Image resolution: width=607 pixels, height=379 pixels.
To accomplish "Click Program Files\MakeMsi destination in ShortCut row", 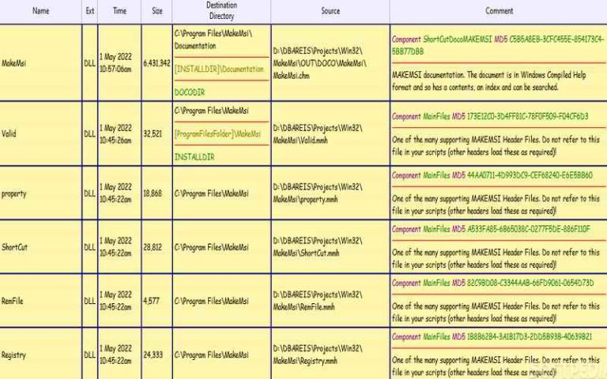I will (211, 247).
